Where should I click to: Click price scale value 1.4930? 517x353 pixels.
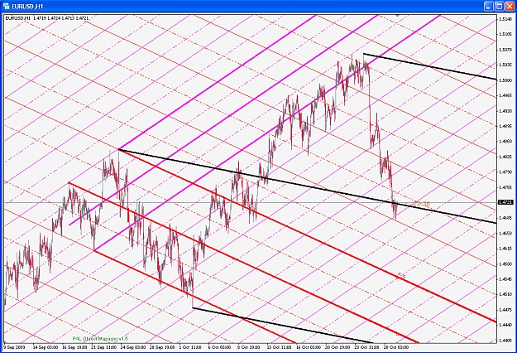[505, 111]
